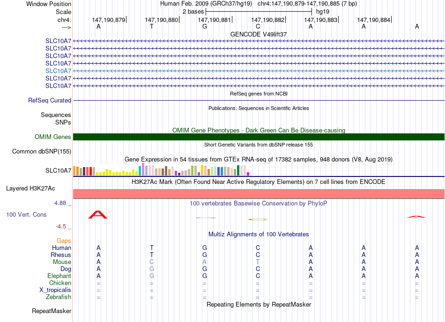Open the GENCODE V49lift37 track title
The image size is (445, 322).
pyautogui.click(x=259, y=34)
